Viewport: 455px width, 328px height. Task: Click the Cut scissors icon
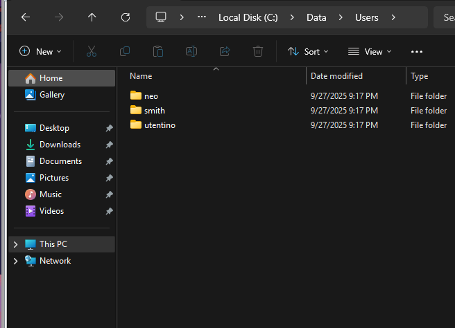[x=92, y=51]
